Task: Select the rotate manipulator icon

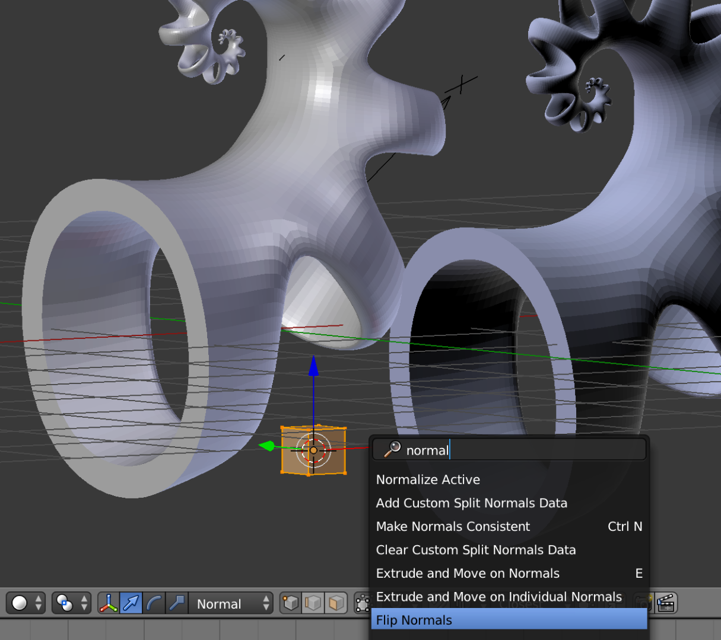Action: (153, 603)
